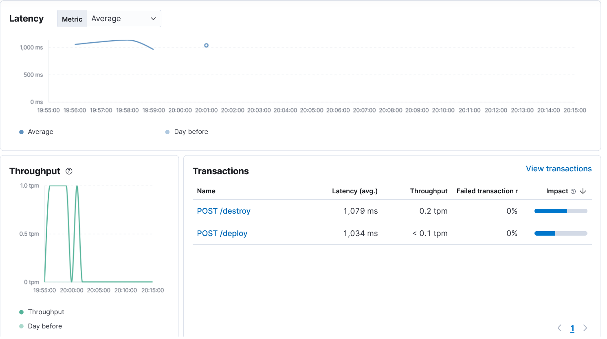Image resolution: width=607 pixels, height=339 pixels.
Task: Click the POST /destroy impact bar
Action: coord(561,211)
